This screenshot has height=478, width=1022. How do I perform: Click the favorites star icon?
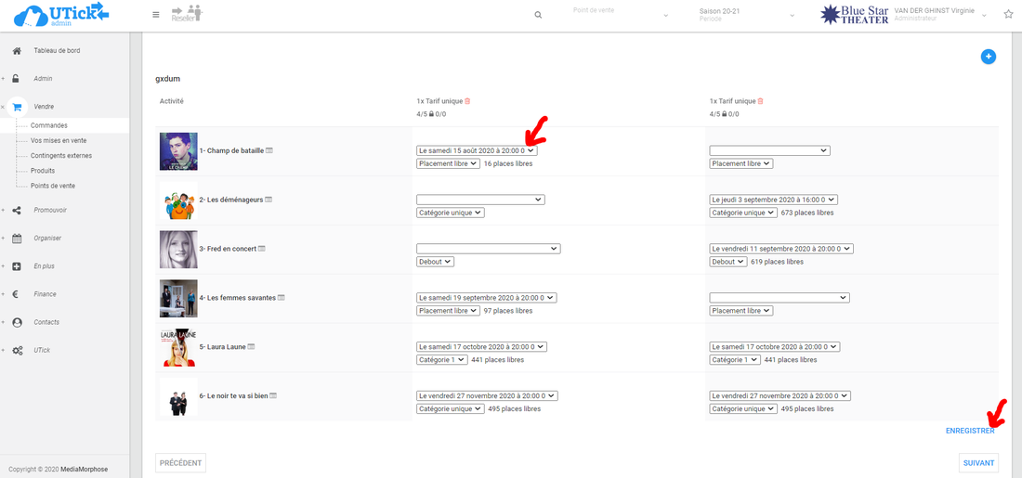click(x=1008, y=14)
